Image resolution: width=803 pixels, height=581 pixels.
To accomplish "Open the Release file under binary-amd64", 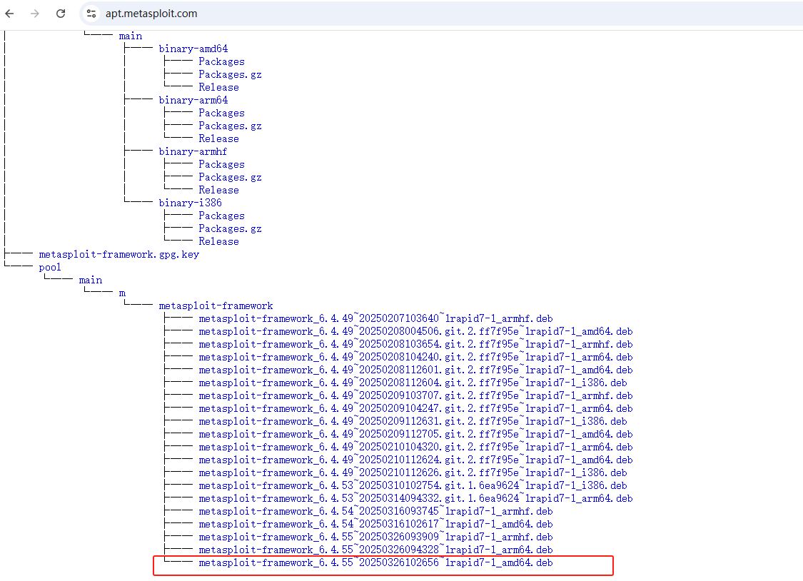I will [x=218, y=87].
